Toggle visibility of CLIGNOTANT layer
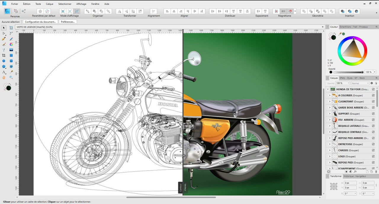 [x=373, y=102]
